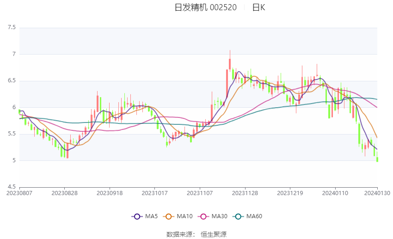This screenshot has height=239, width=393.
Task: Click the data source text 恒生聚源
Action: point(214,234)
